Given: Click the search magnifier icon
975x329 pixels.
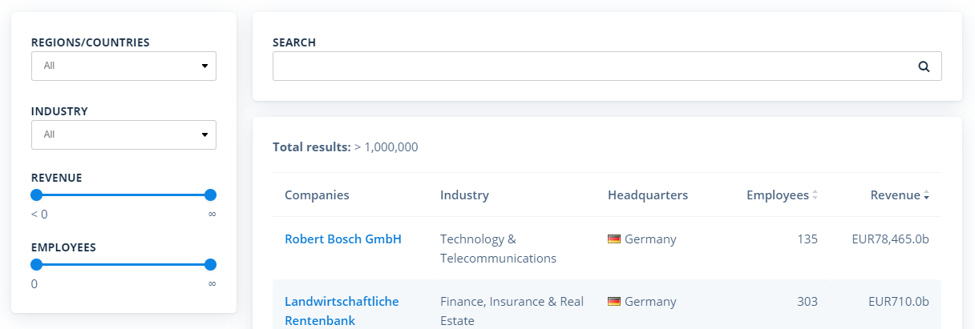Looking at the screenshot, I should tap(924, 66).
